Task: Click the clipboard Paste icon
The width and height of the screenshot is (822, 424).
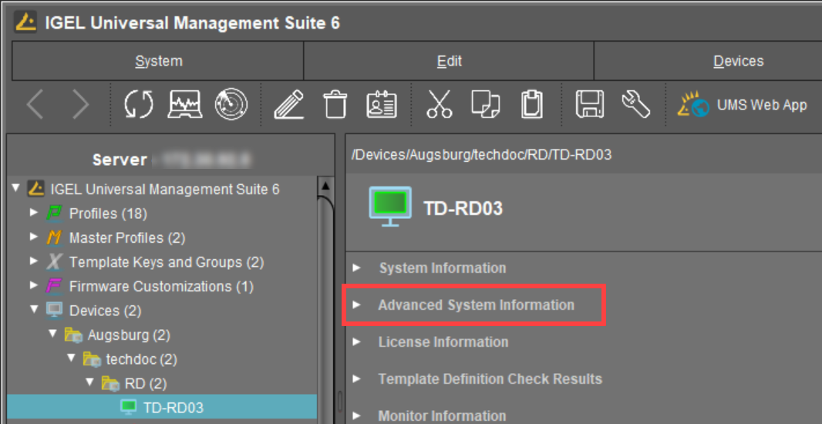Action: click(x=532, y=105)
